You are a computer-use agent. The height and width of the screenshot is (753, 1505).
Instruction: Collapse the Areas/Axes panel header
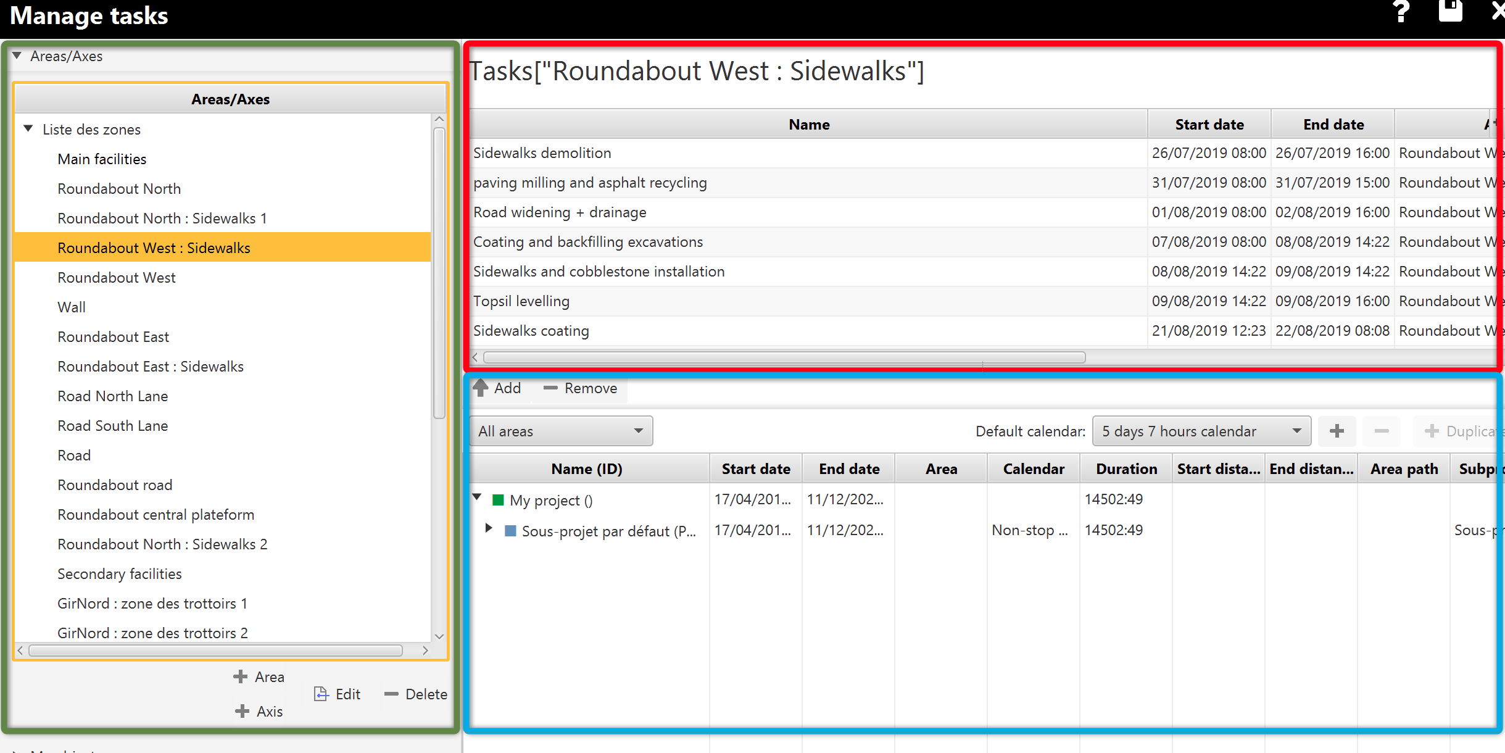(x=17, y=56)
